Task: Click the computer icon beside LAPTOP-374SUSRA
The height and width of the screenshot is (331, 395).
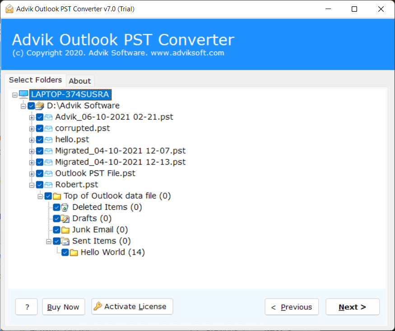Action: (23, 94)
